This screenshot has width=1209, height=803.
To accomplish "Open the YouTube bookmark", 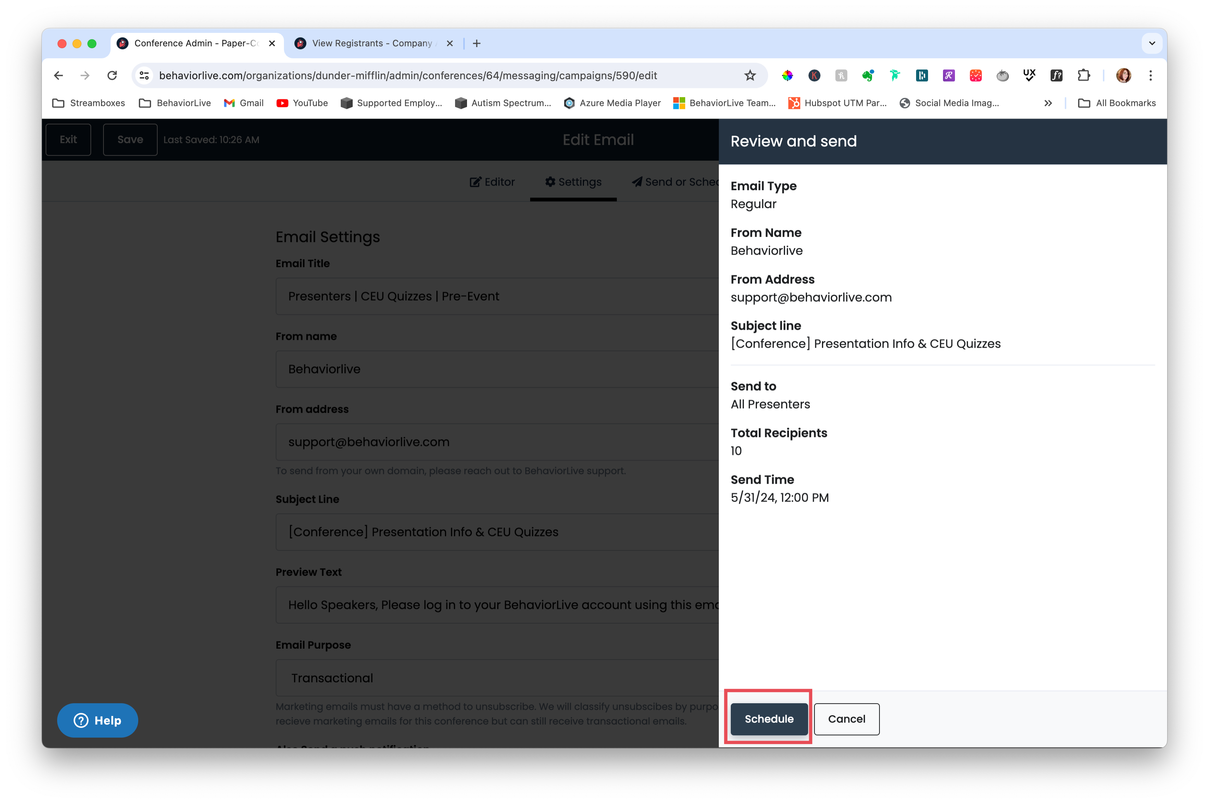I will click(x=302, y=103).
